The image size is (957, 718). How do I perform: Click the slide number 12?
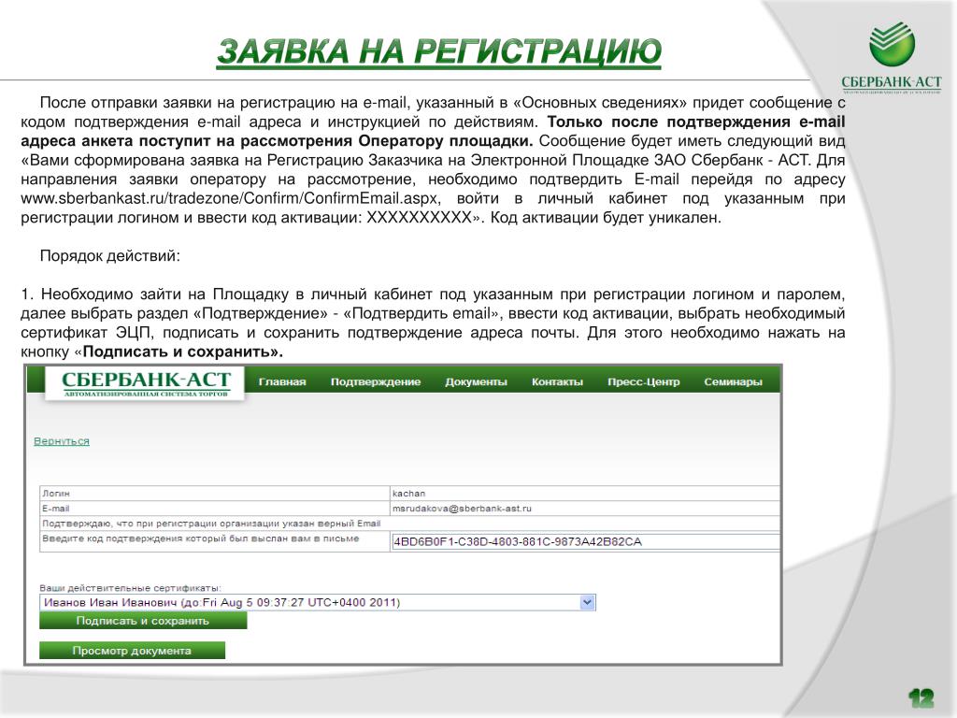point(921,697)
